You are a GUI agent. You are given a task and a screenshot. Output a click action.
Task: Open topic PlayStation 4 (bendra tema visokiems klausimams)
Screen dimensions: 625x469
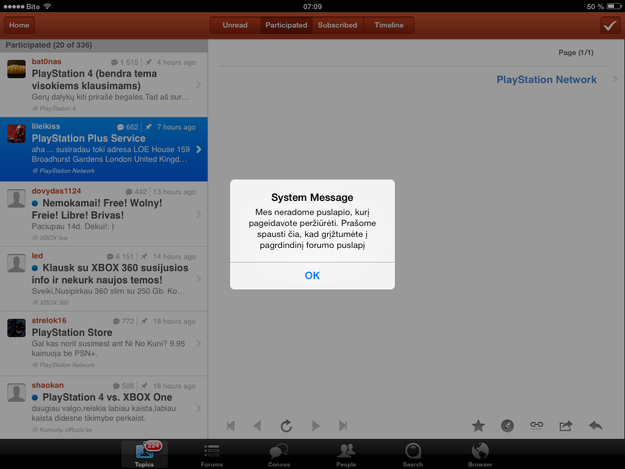[95, 80]
